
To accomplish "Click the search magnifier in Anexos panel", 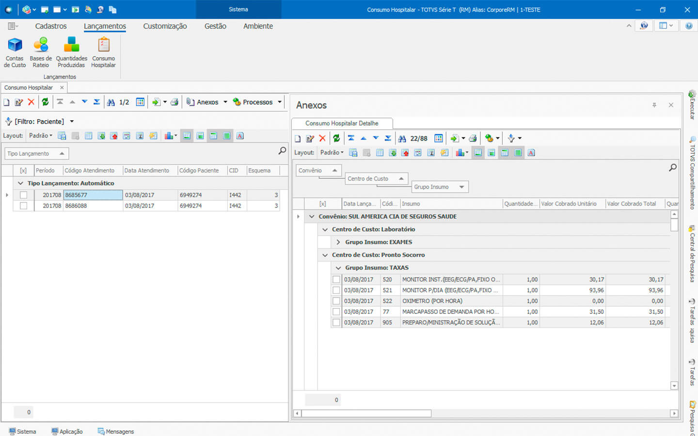I will pos(673,168).
